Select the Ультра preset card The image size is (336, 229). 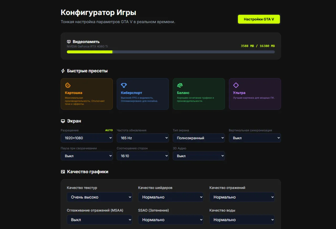[255, 94]
